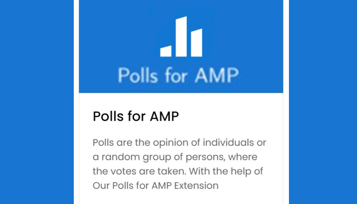Click the word 'Polls' in the black heading
The image size is (357, 204).
coord(107,116)
